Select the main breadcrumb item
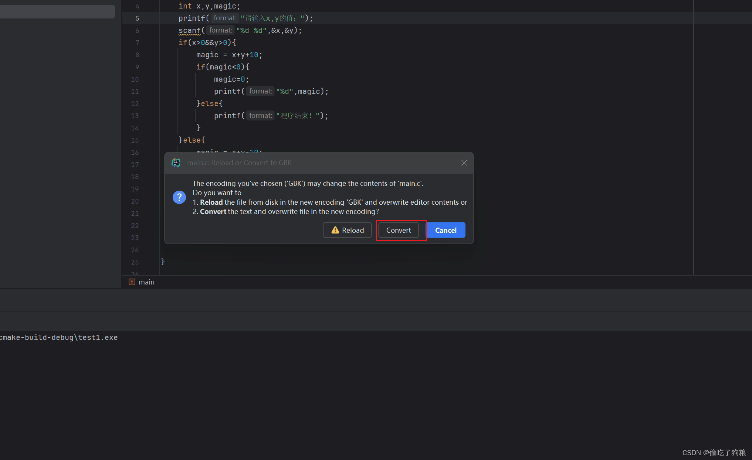Viewport: 752px width, 460px height. click(x=146, y=282)
